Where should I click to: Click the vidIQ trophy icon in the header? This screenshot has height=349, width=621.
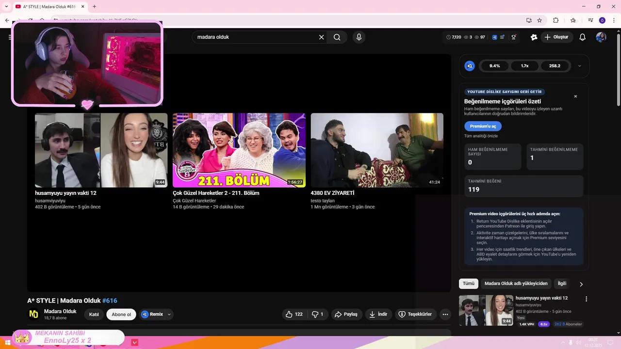click(x=514, y=37)
